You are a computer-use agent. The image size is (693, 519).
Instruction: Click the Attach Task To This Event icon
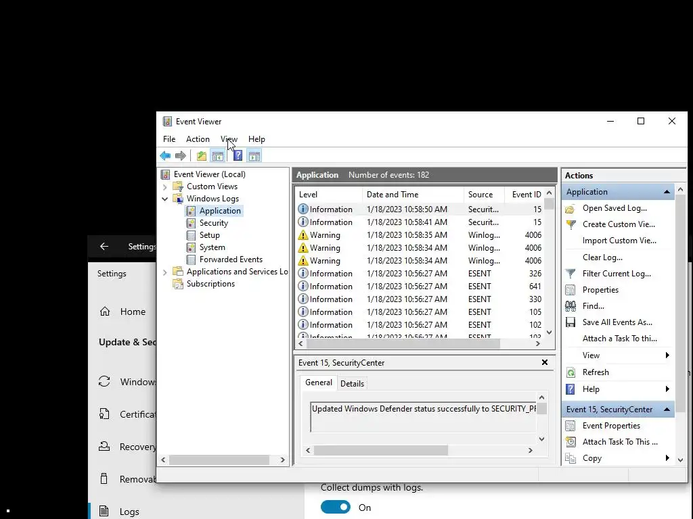(x=571, y=442)
